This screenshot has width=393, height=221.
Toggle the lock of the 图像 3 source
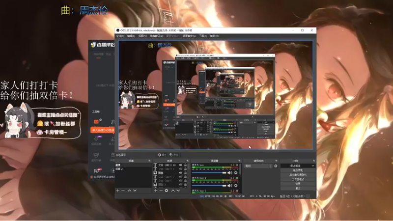pos(186,185)
